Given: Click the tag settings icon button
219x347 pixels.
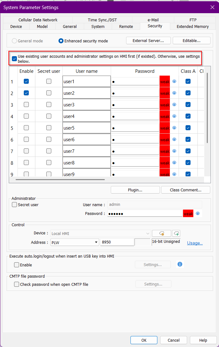Looking at the screenshot, I should [x=161, y=233].
